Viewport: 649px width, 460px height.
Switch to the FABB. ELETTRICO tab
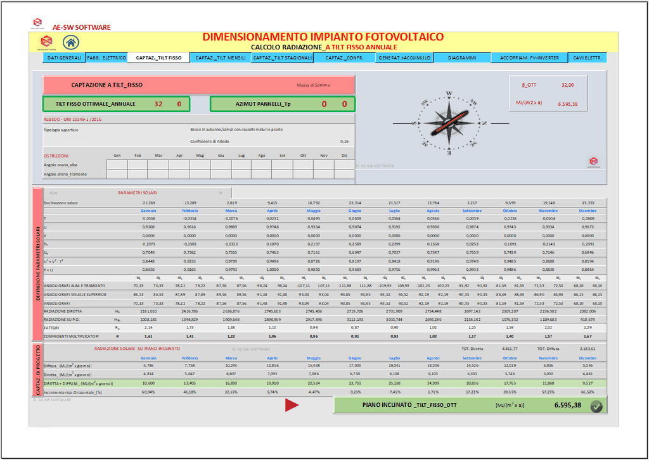click(106, 58)
